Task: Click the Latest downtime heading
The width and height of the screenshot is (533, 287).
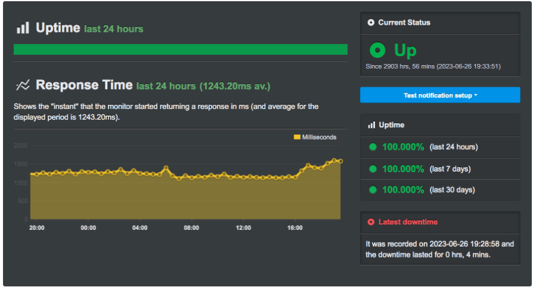Action: 408,222
